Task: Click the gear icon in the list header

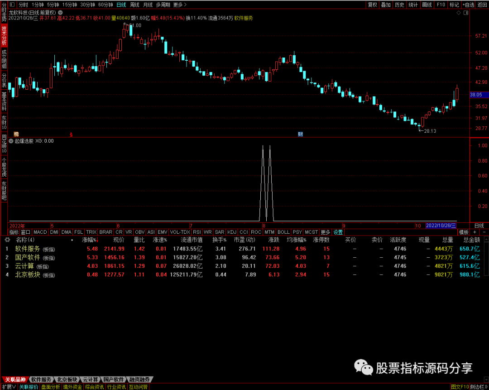Action: [x=7, y=240]
